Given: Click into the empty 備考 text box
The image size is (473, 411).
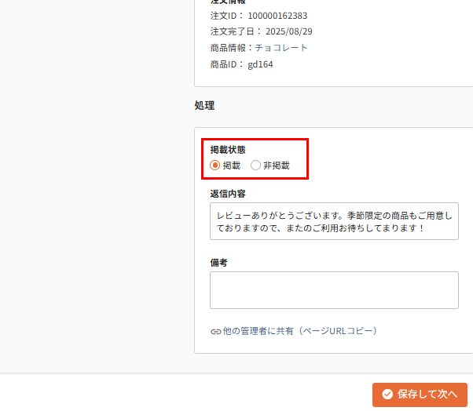Looking at the screenshot, I should tap(334, 290).
